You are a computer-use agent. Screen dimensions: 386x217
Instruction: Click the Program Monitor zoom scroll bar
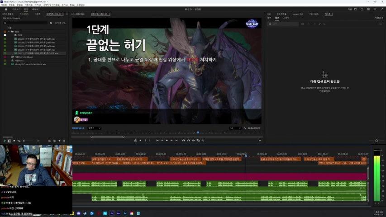pos(108,137)
